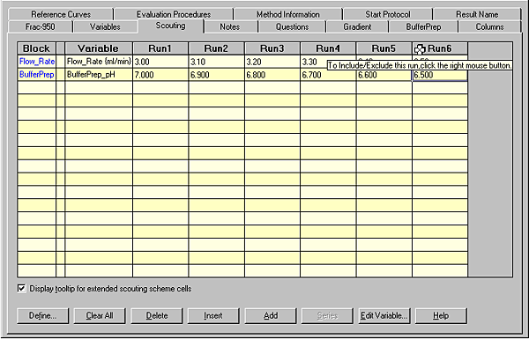Open the Evaluation Procedures tab
The image size is (529, 339).
[x=174, y=14]
